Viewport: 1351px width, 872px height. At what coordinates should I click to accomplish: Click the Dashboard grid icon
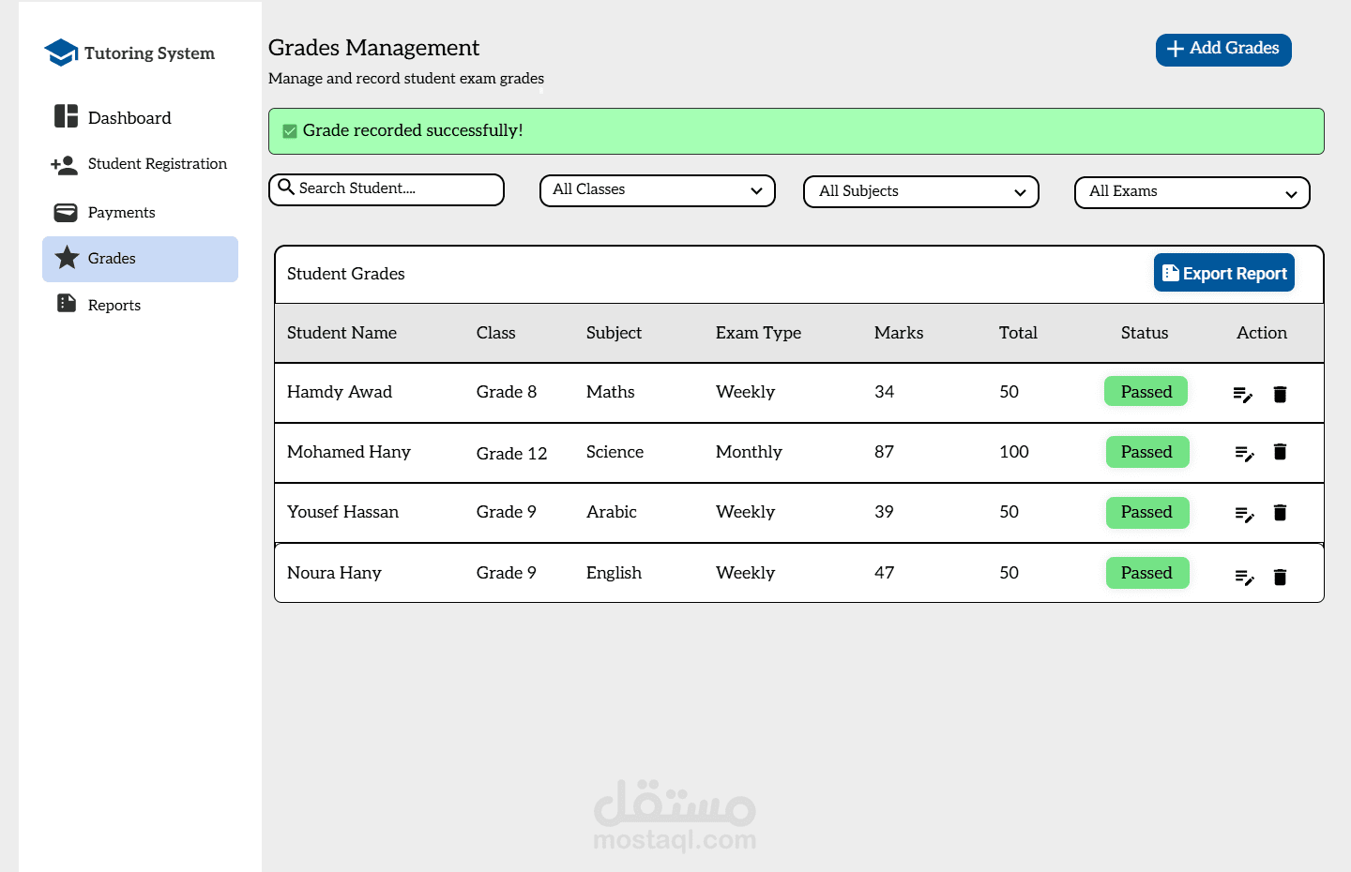(66, 116)
